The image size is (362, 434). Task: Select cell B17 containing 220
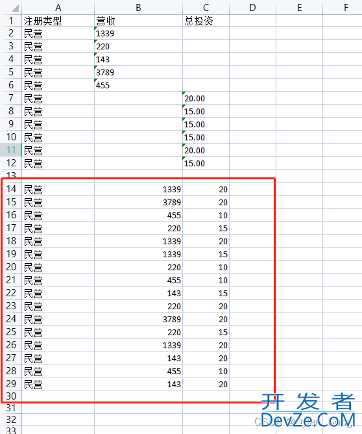pos(138,228)
